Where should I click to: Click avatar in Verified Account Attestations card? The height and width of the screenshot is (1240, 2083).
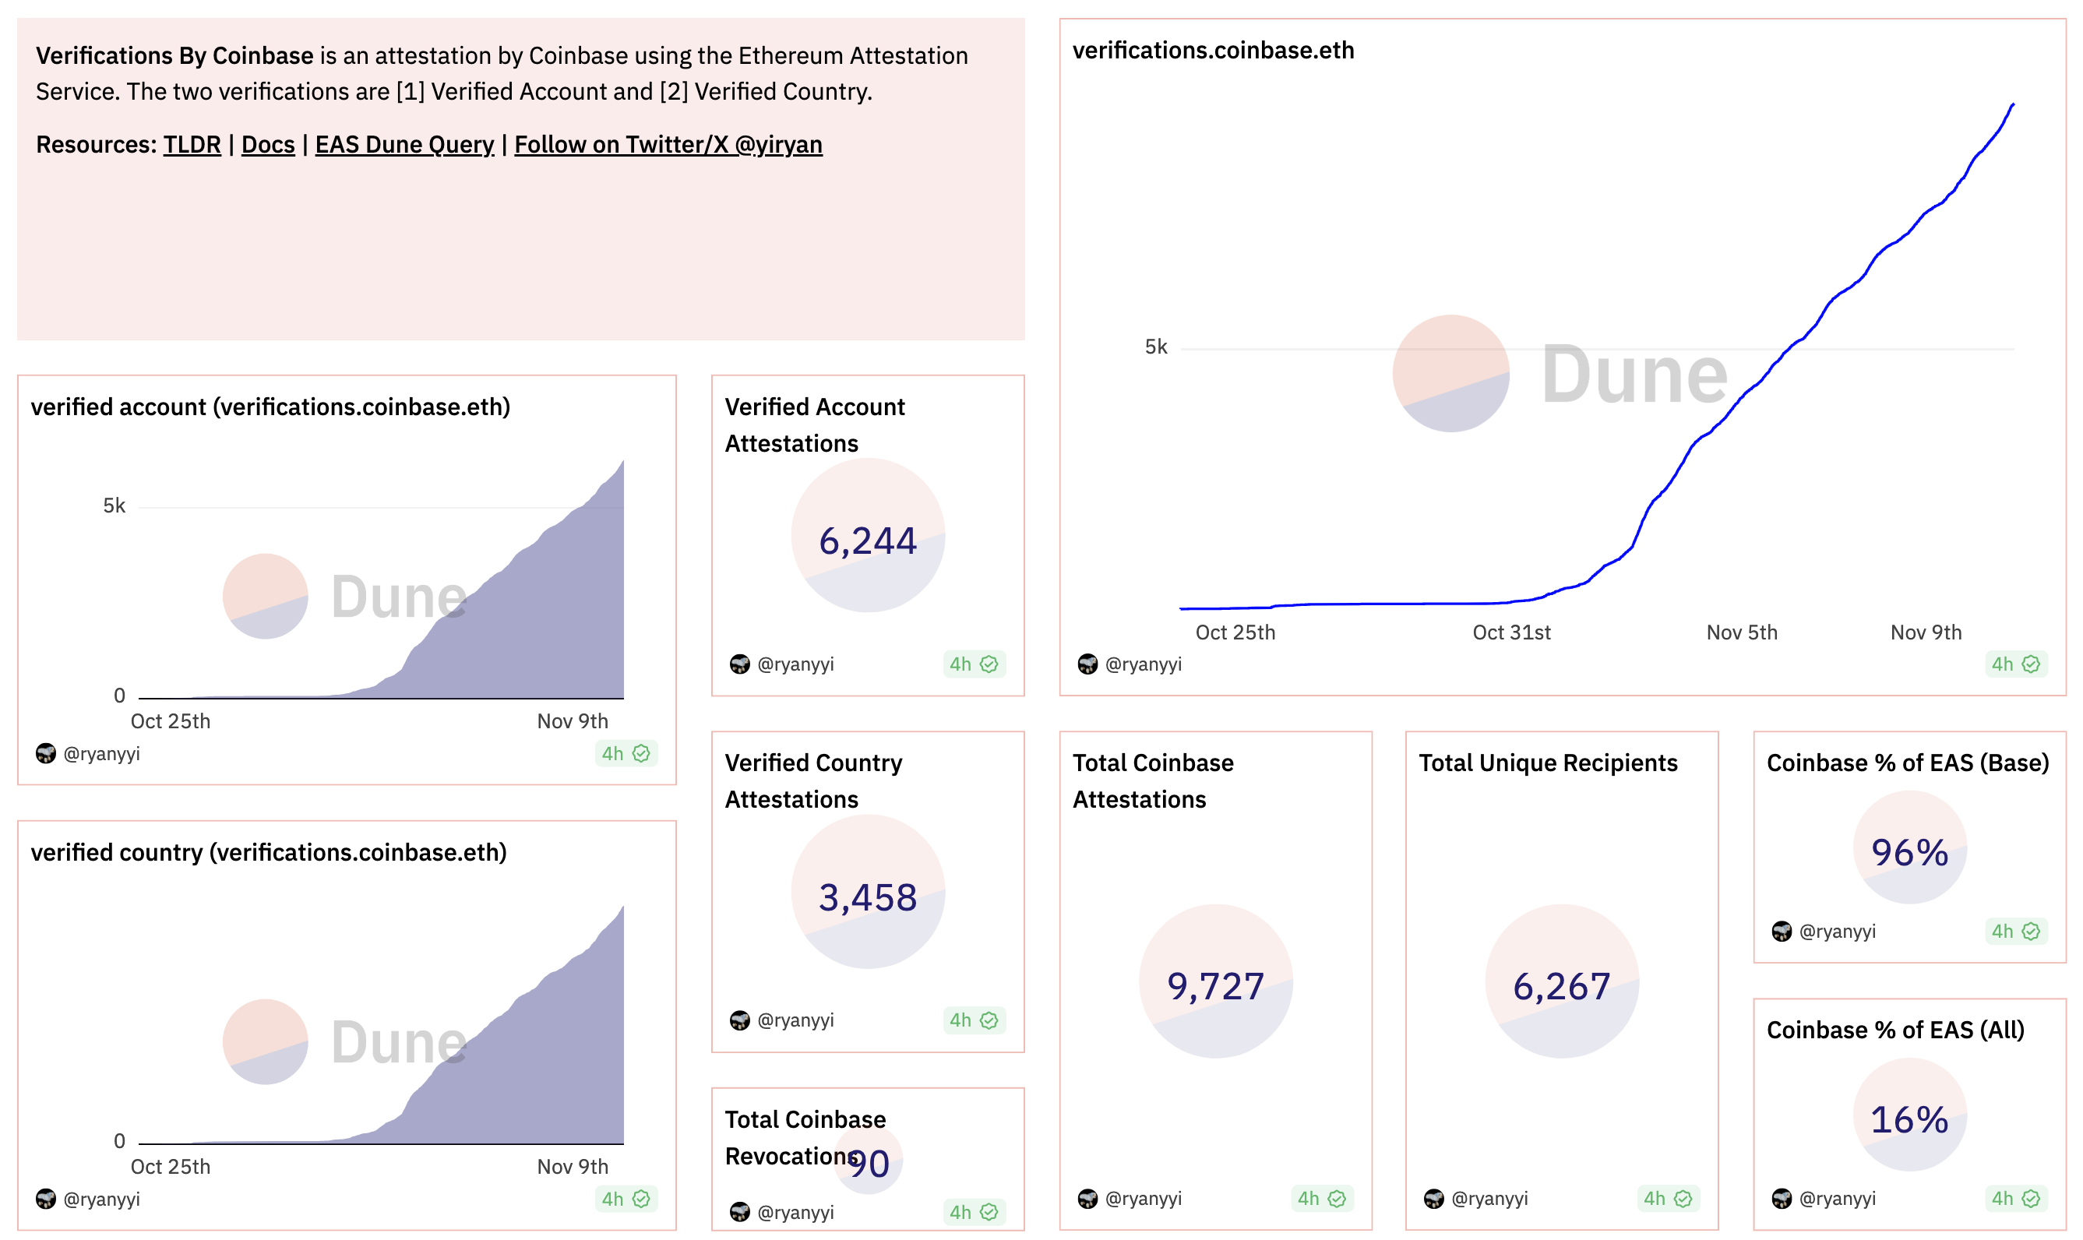click(739, 664)
